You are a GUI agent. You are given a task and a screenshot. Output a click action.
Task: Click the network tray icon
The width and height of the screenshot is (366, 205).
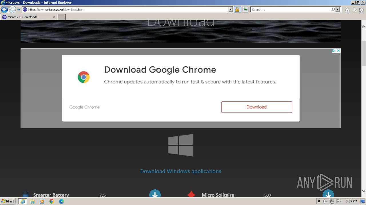point(332,201)
